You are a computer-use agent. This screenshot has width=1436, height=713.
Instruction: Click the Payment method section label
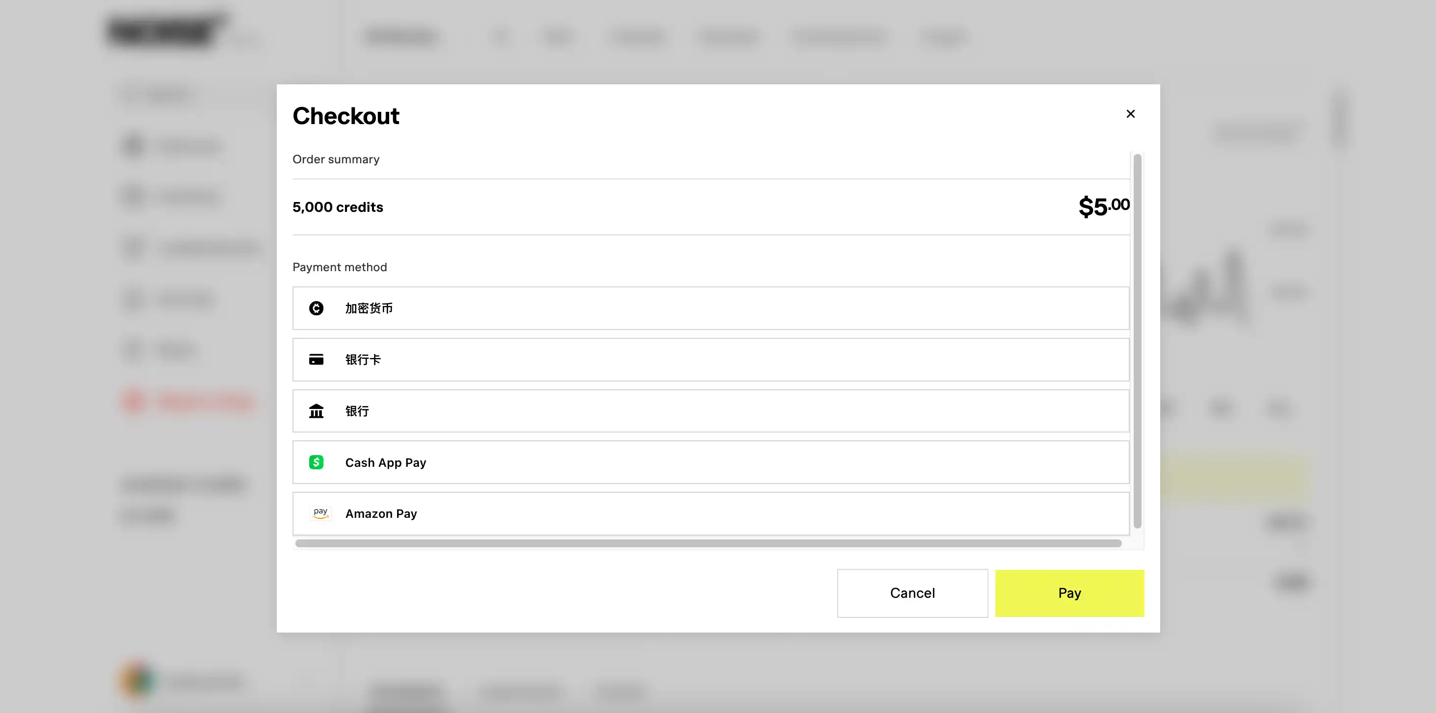click(x=340, y=267)
